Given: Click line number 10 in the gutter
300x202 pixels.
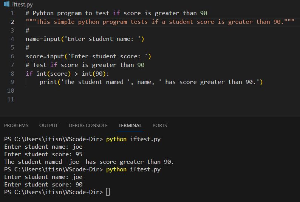Looking at the screenshot, I should 11,91.
